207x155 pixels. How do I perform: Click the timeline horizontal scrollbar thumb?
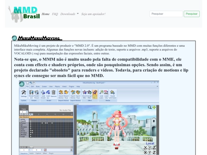31,147
